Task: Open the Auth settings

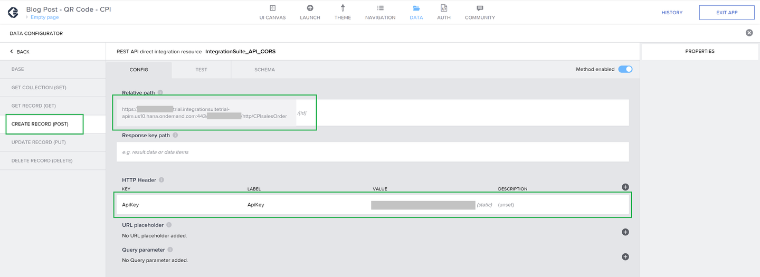Action: [x=444, y=12]
